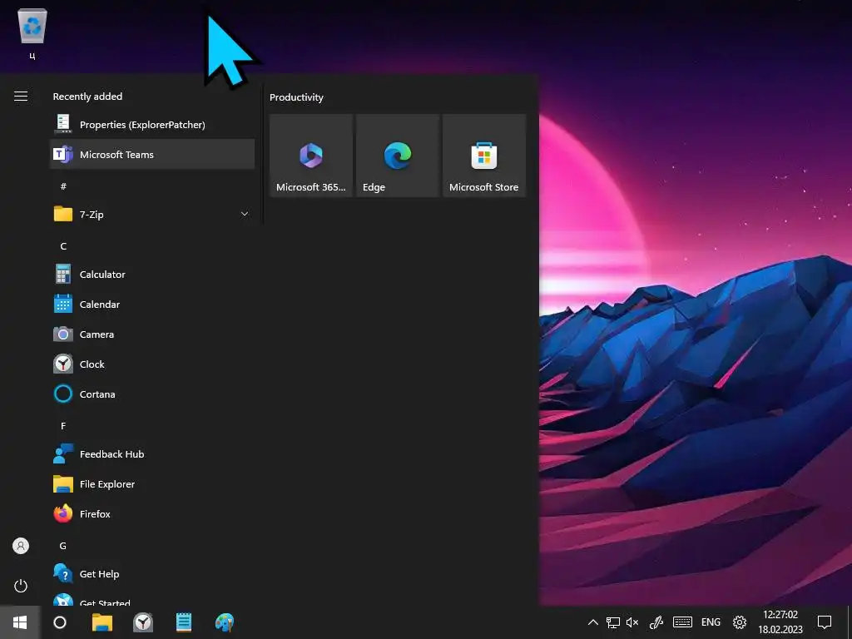Screen dimensions: 852x639
Task: Open the notification center icon
Action: pyautogui.click(x=825, y=622)
